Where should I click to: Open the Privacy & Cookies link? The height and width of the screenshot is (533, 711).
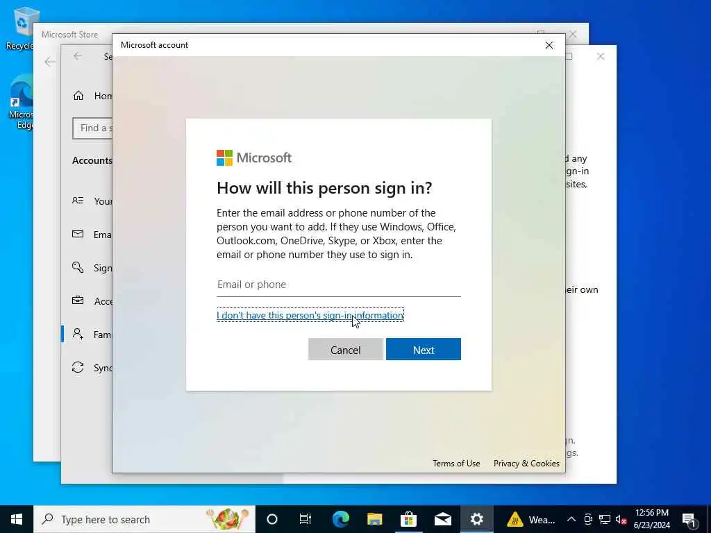click(526, 463)
